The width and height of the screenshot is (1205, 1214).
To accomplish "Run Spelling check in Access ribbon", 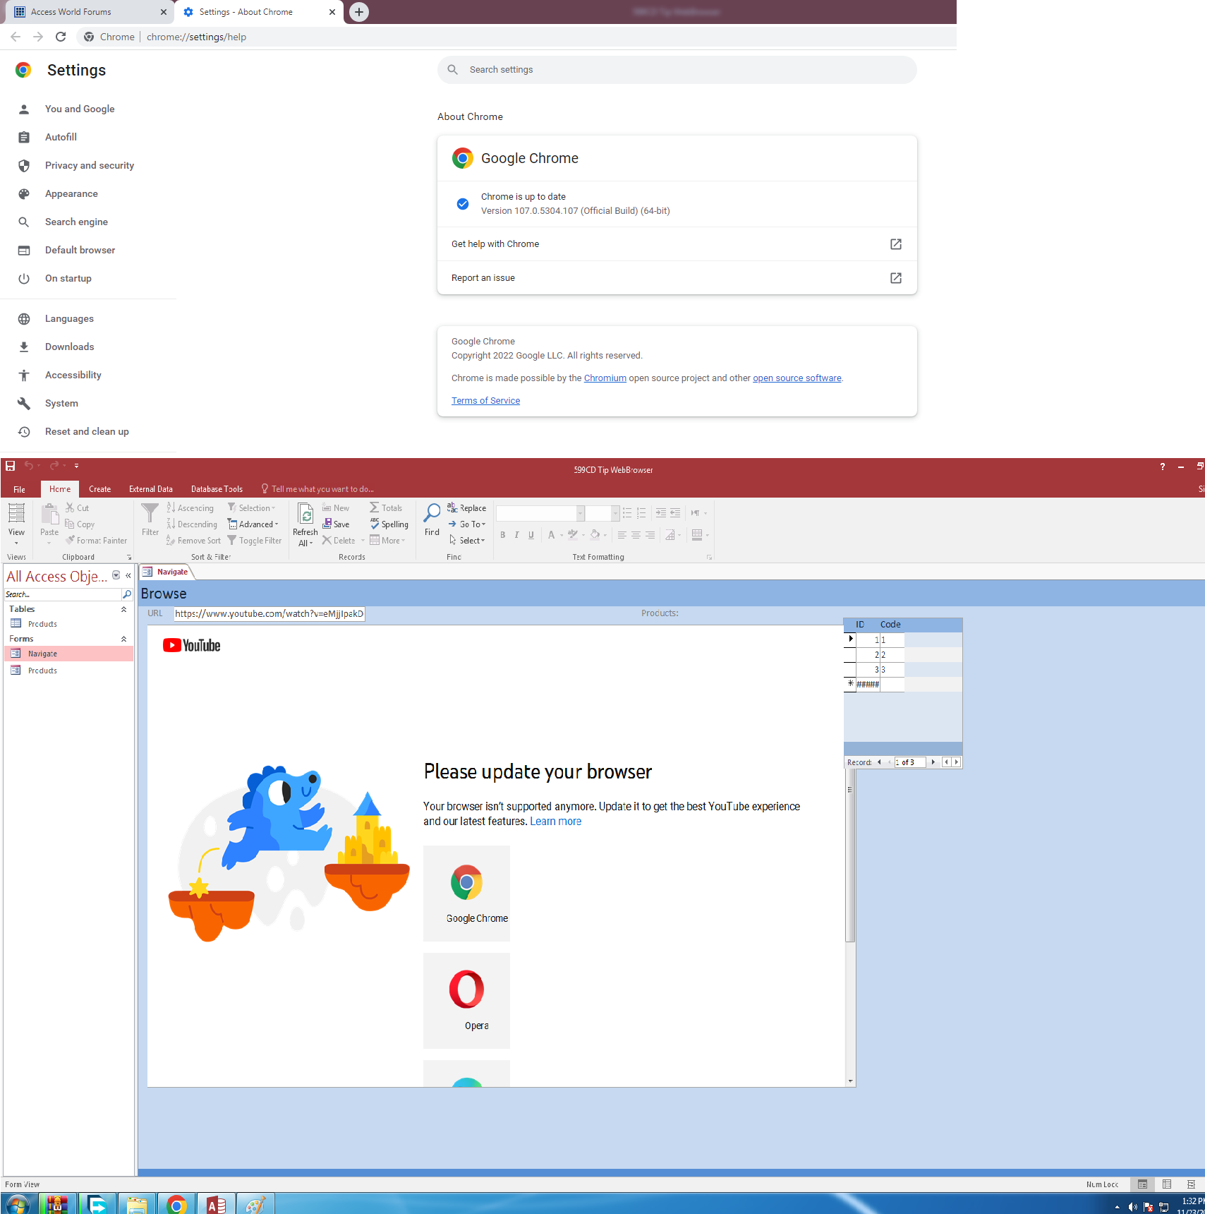I will pos(389,524).
